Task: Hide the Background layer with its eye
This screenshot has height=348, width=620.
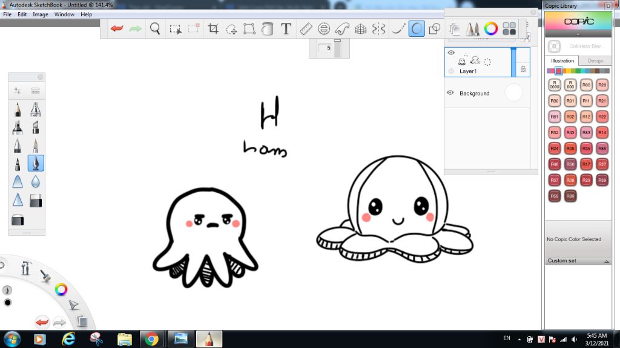Action: click(450, 92)
